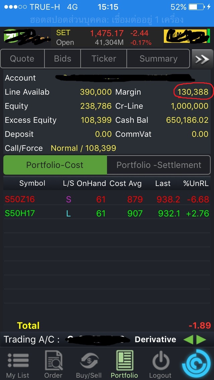Switch to Portfolio-Cost view

coord(55,165)
